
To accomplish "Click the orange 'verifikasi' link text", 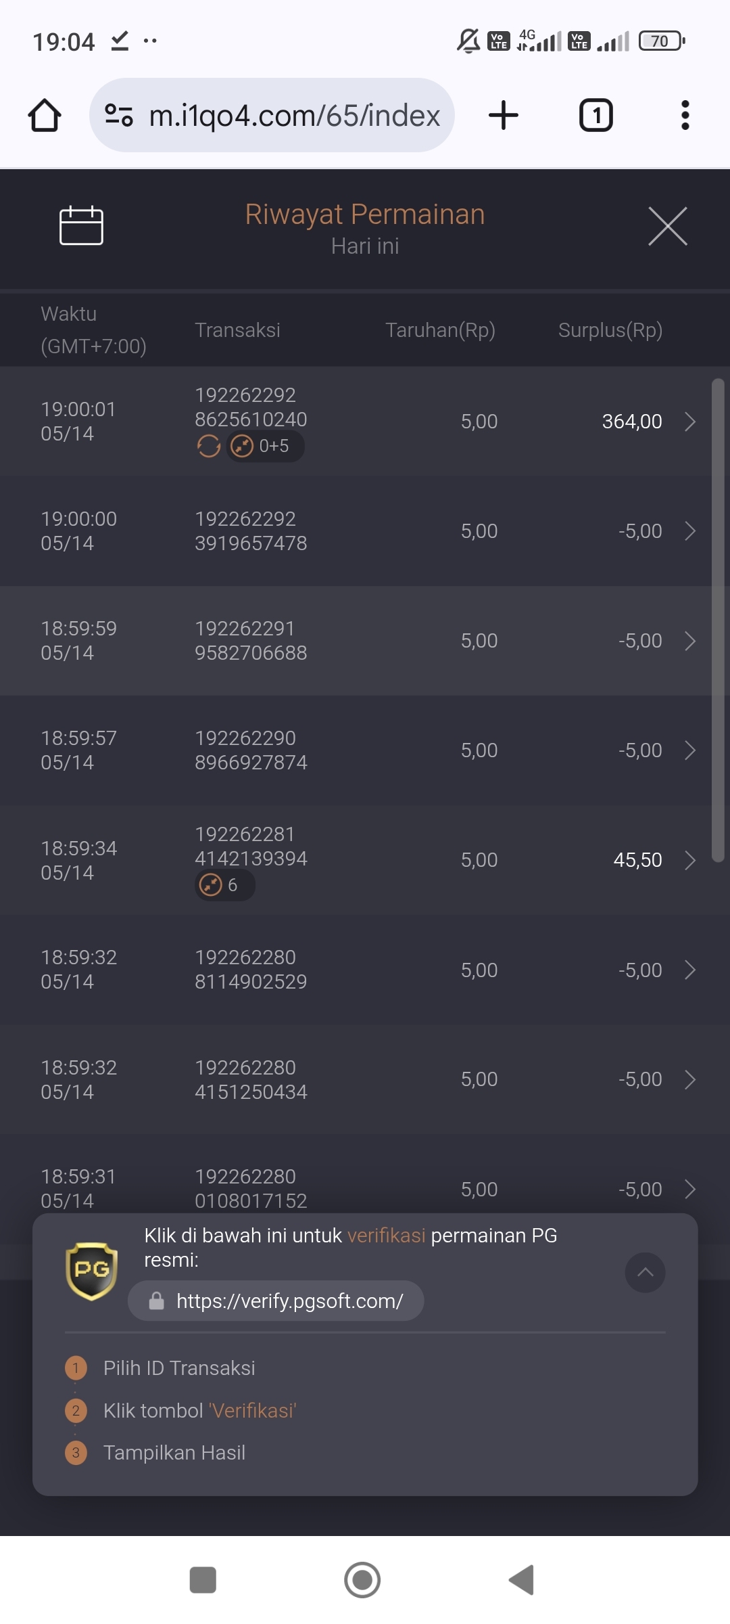I will 387,1236.
